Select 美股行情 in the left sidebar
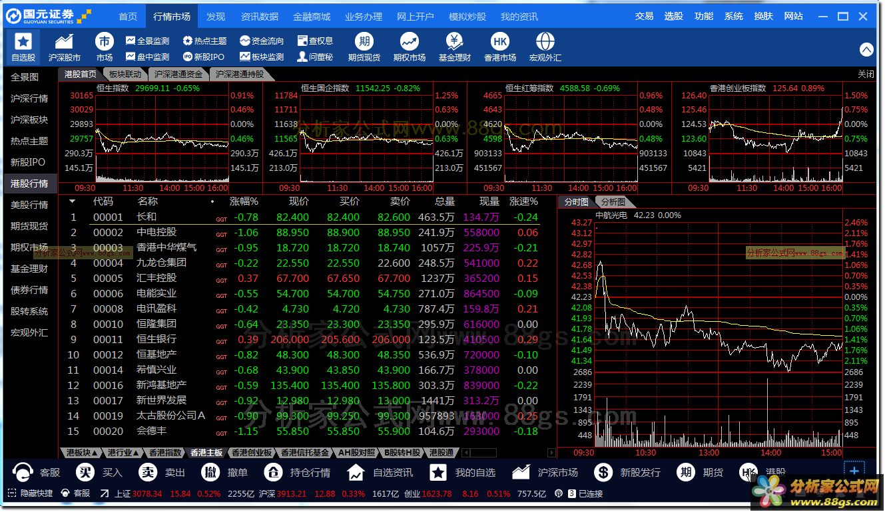This screenshot has width=885, height=512. pyautogui.click(x=29, y=205)
